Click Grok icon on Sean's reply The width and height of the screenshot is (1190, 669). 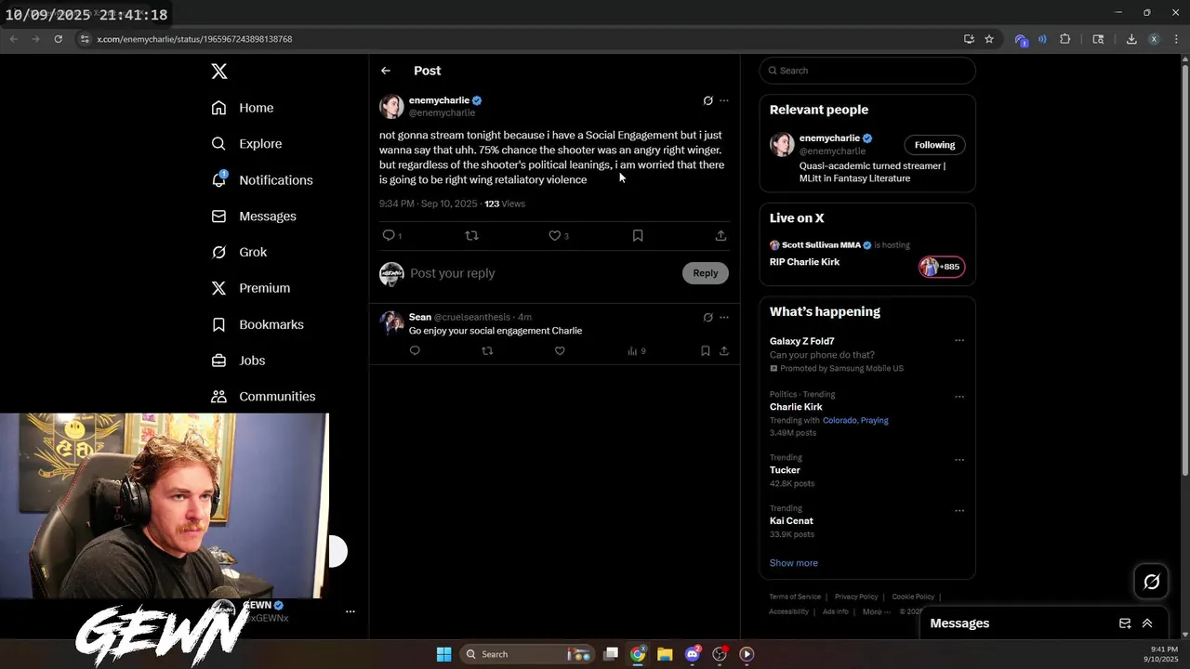click(x=708, y=318)
